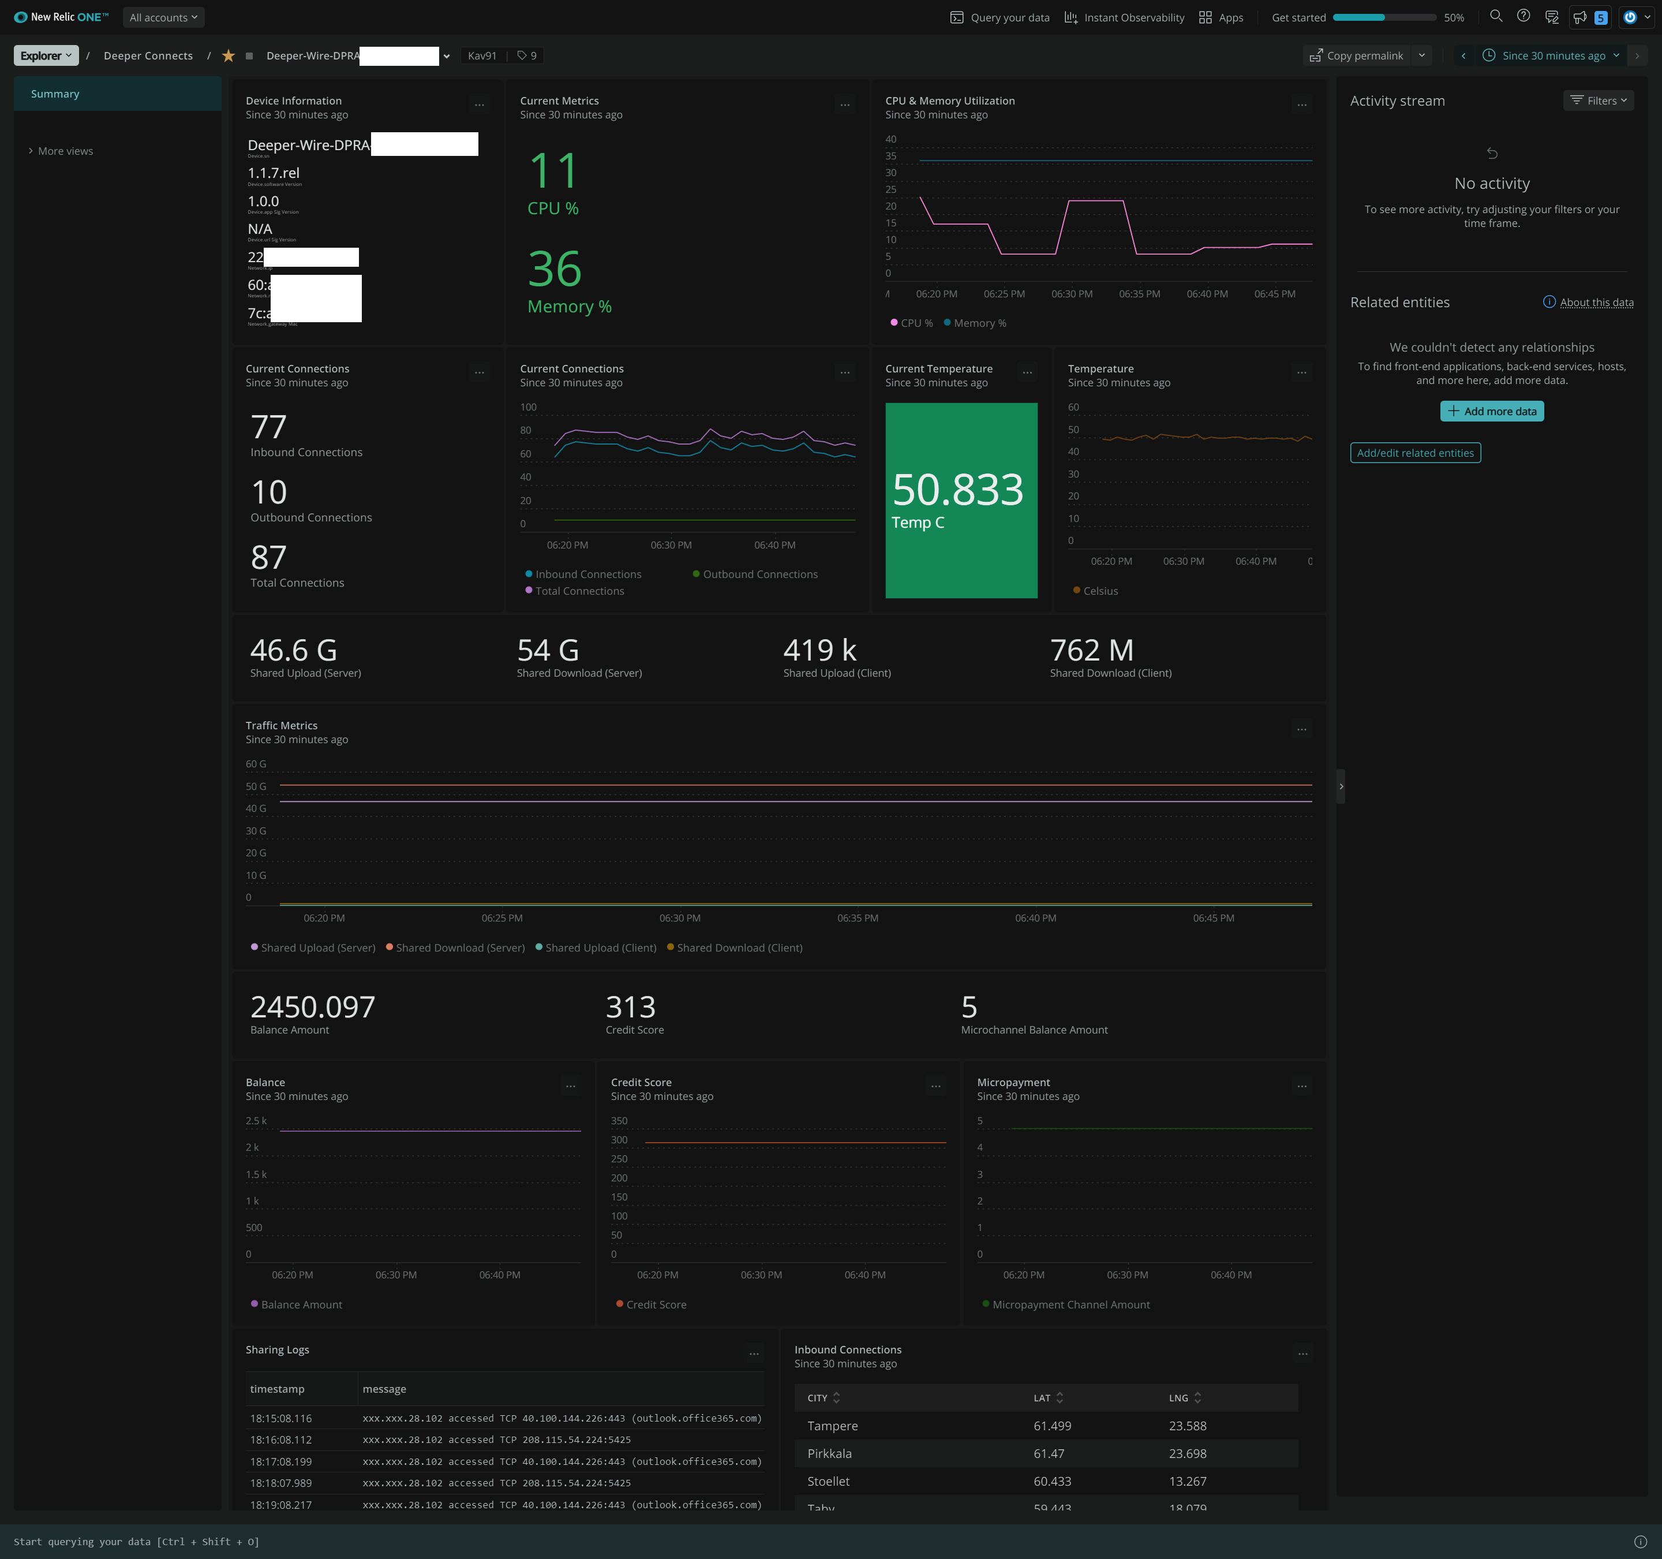Open Sharing Logs panel options menu
The height and width of the screenshot is (1559, 1662).
pyautogui.click(x=754, y=1355)
